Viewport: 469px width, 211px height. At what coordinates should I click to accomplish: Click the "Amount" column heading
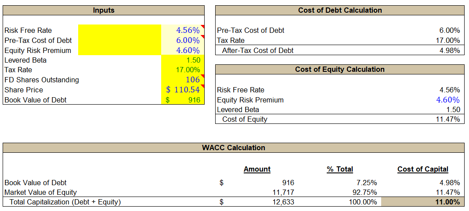[x=257, y=169]
